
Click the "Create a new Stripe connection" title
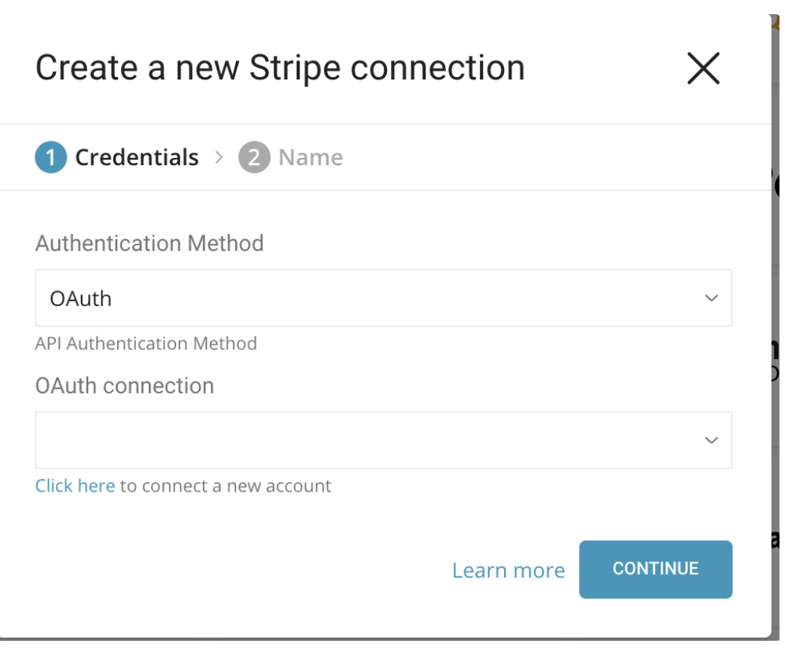coord(280,68)
